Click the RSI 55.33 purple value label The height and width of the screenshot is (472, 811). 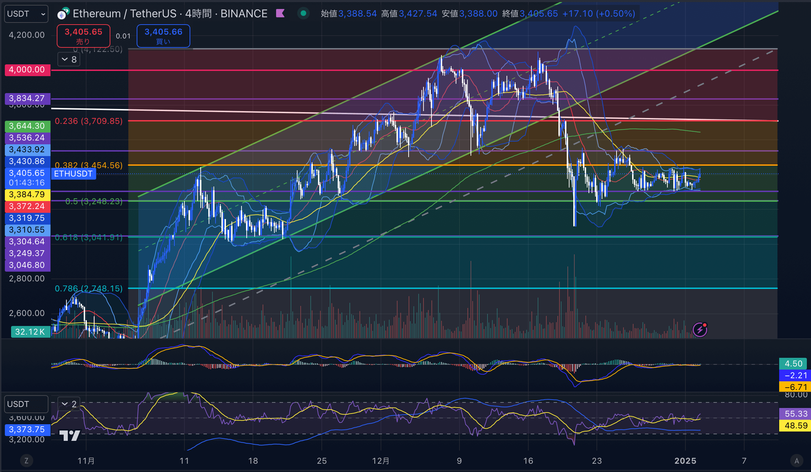[x=795, y=414]
